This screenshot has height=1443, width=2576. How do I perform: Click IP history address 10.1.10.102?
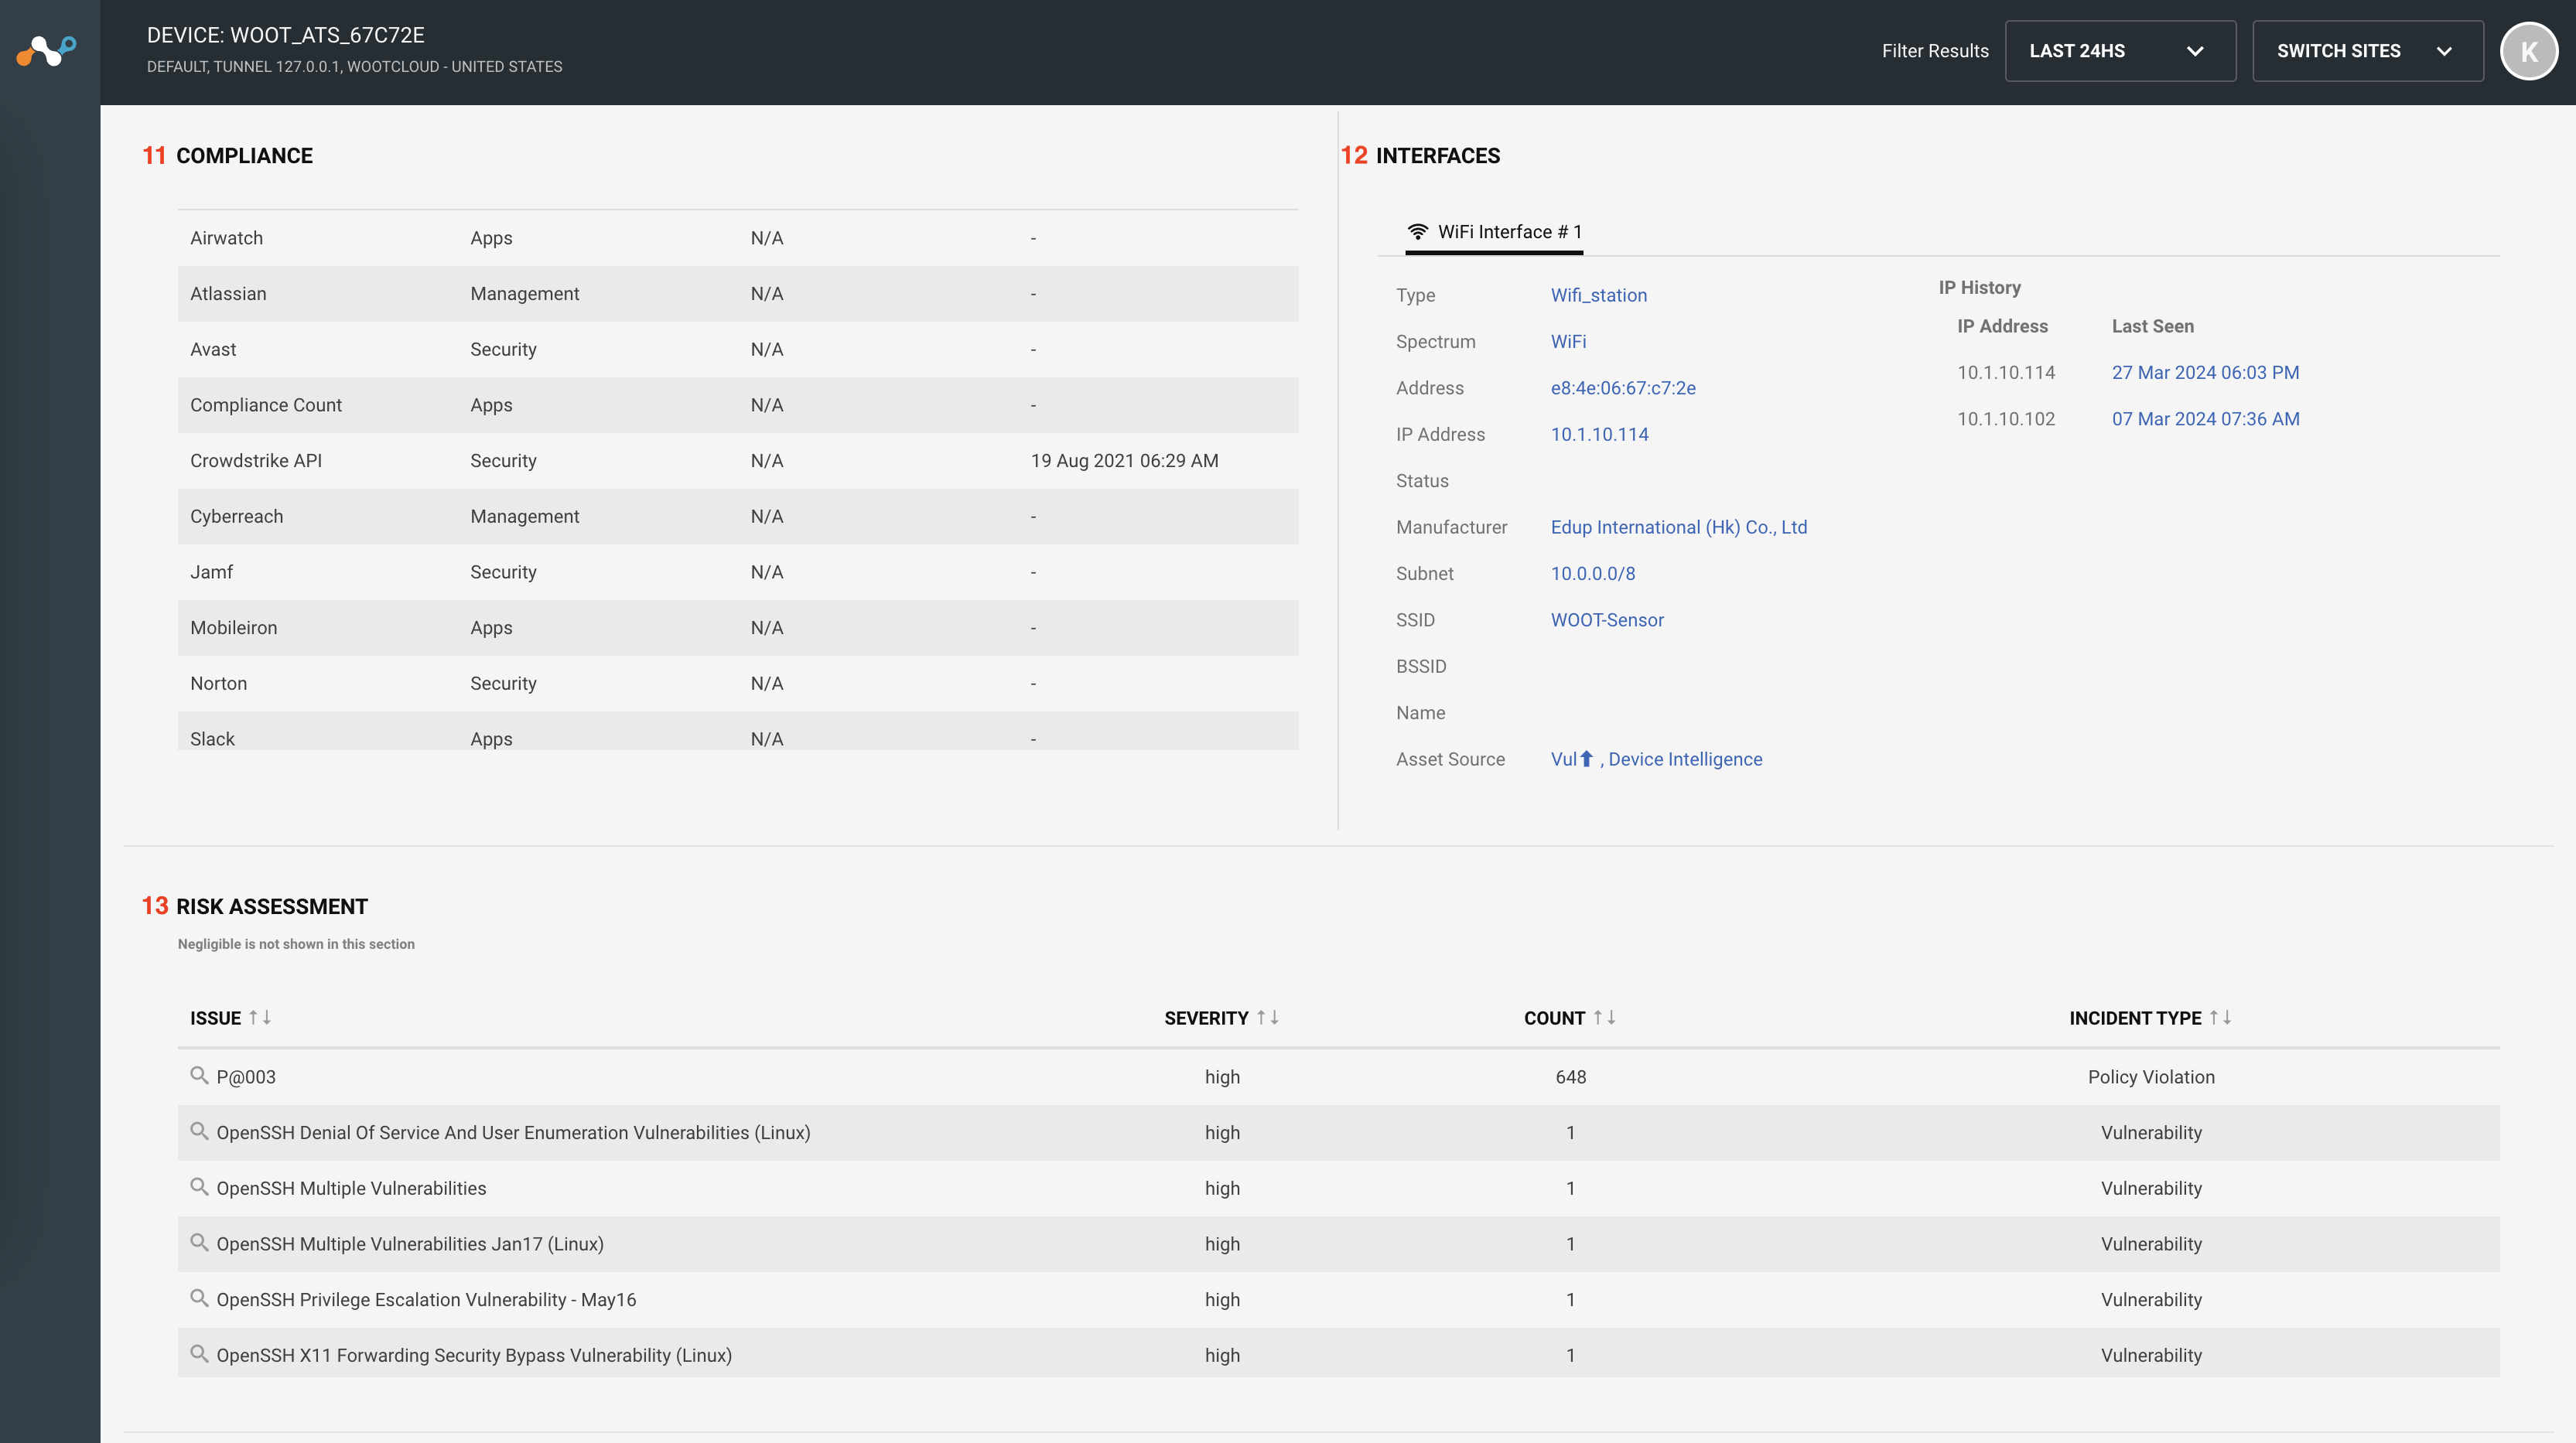point(2006,419)
